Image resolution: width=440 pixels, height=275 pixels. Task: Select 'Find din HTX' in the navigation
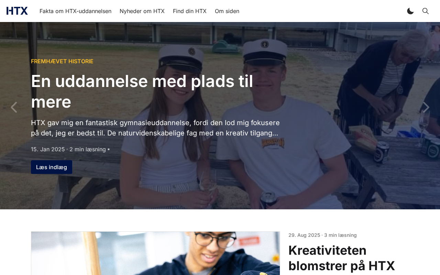click(190, 11)
